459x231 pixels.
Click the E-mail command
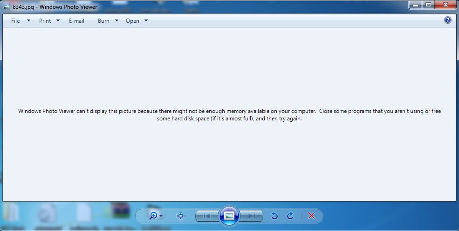click(77, 21)
